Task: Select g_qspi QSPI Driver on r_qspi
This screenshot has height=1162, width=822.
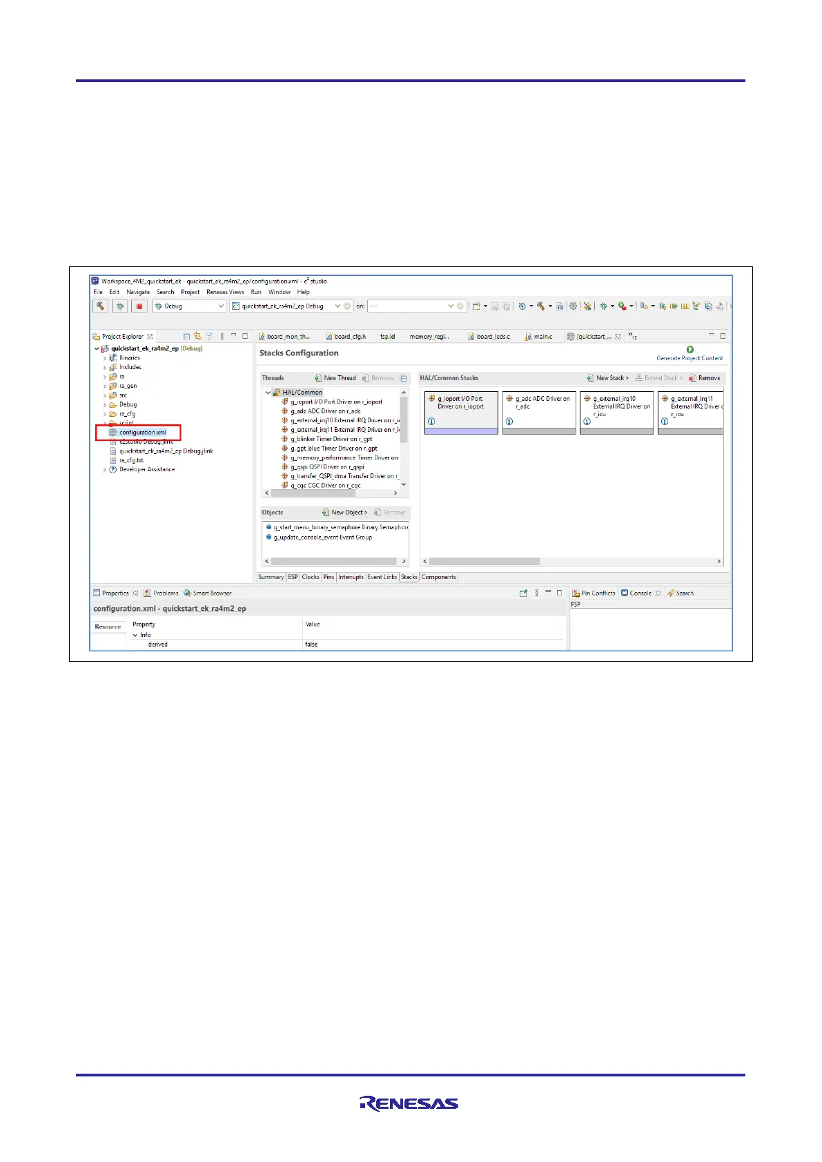Action: point(326,467)
